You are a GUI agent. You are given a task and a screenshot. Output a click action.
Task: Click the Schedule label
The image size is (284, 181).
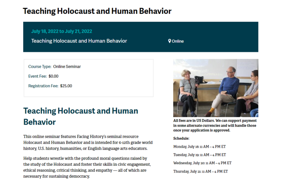(x=181, y=138)
